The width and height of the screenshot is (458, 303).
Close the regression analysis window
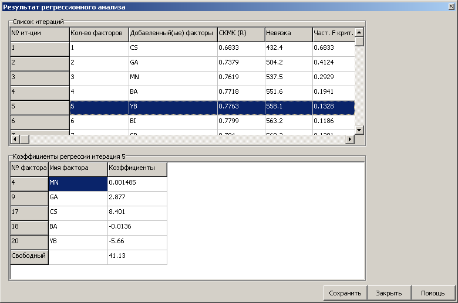(x=452, y=6)
